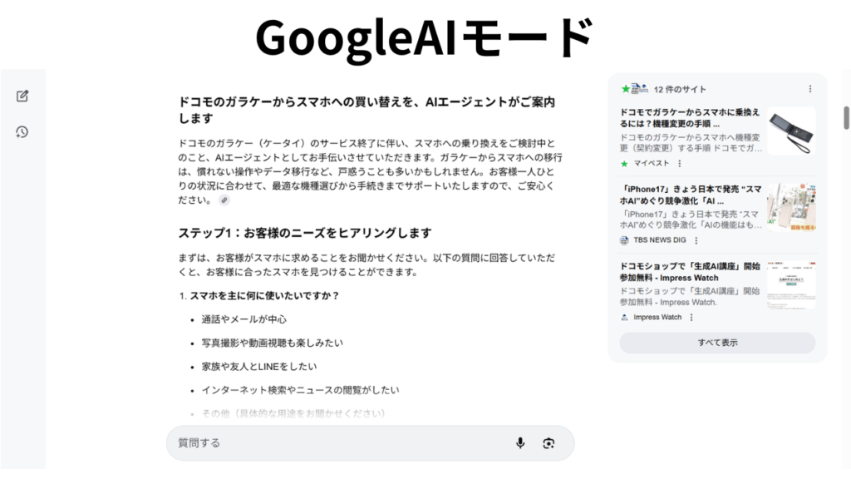Click the 質問する input field

pyautogui.click(x=342, y=443)
